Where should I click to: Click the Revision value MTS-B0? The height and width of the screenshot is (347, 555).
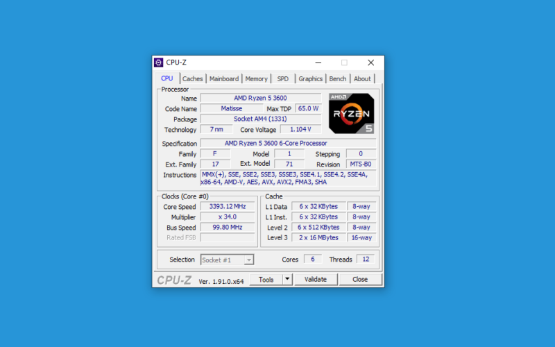(361, 164)
